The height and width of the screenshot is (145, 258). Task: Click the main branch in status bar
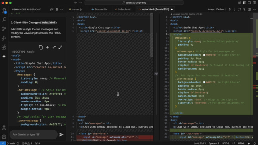point(12,143)
